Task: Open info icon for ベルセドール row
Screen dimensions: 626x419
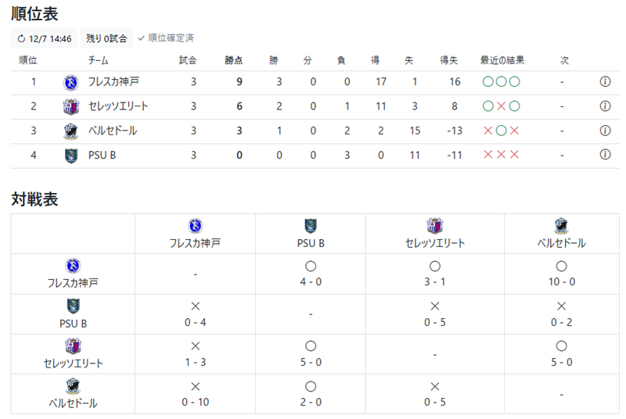Action: [x=605, y=131]
